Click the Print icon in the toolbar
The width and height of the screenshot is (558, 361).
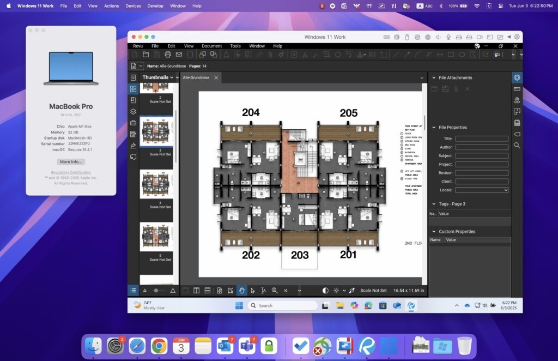click(168, 55)
